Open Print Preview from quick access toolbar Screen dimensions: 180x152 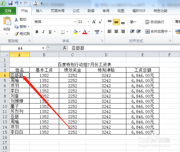coord(35,3)
